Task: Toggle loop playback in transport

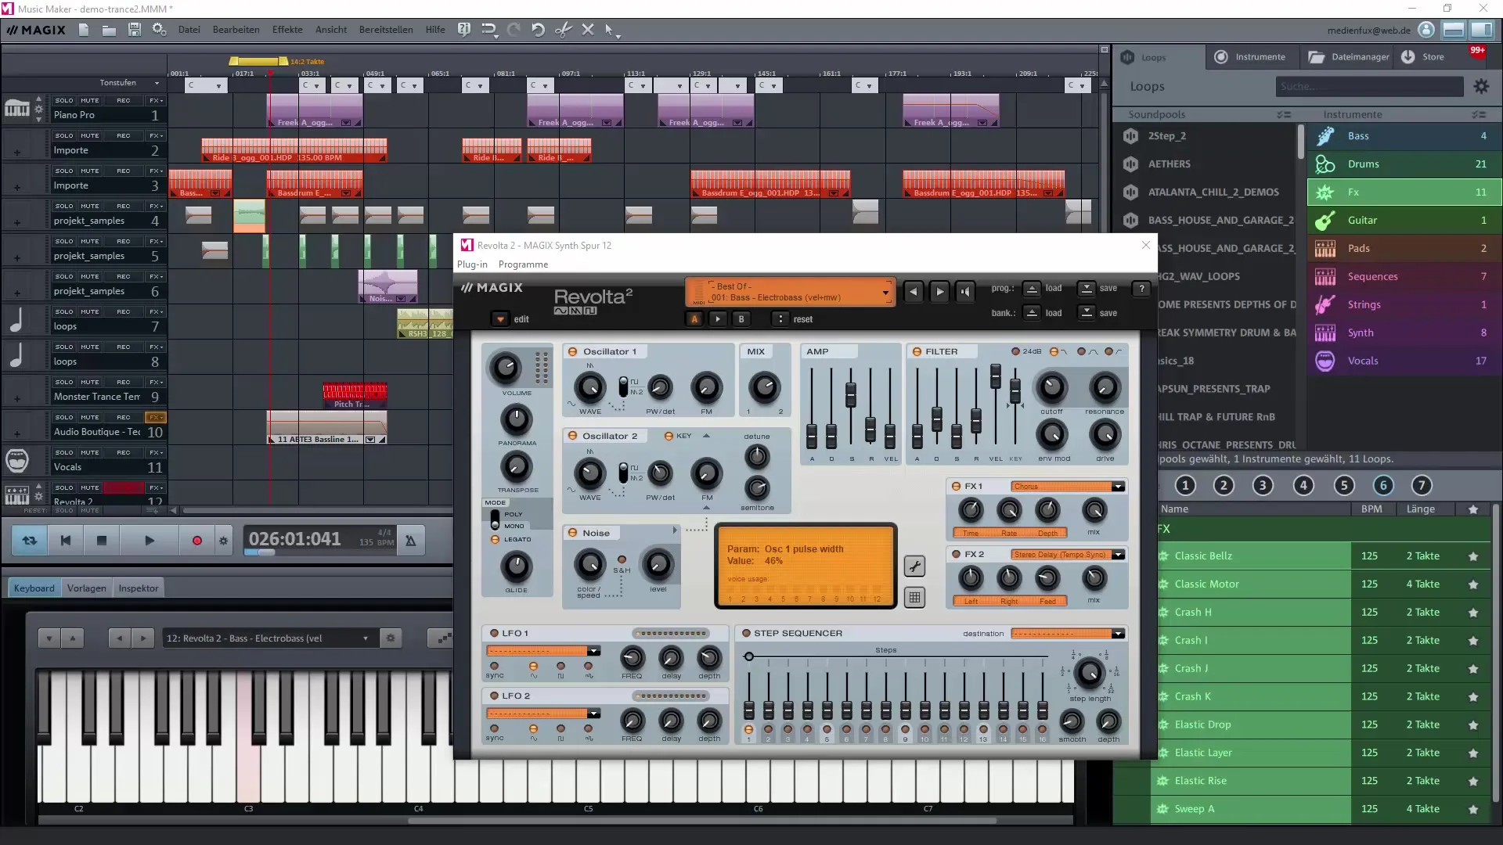Action: [x=30, y=541]
